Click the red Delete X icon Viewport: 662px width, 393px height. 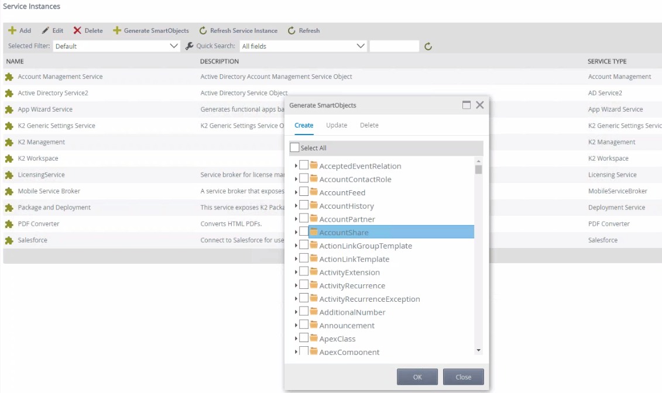coord(77,30)
